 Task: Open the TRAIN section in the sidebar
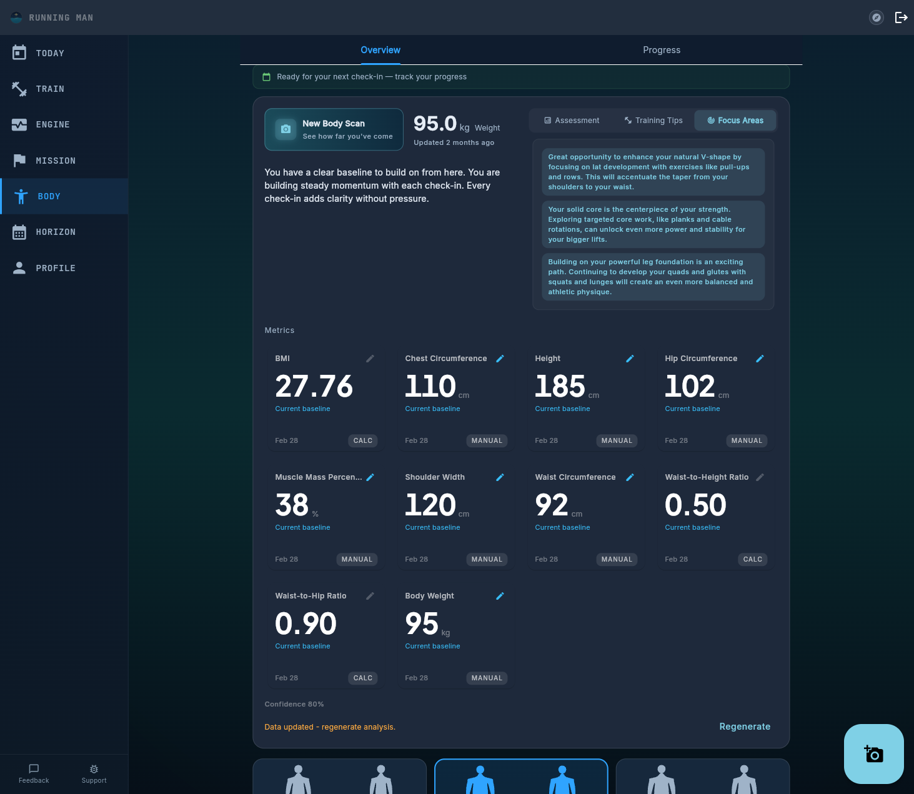click(x=50, y=89)
